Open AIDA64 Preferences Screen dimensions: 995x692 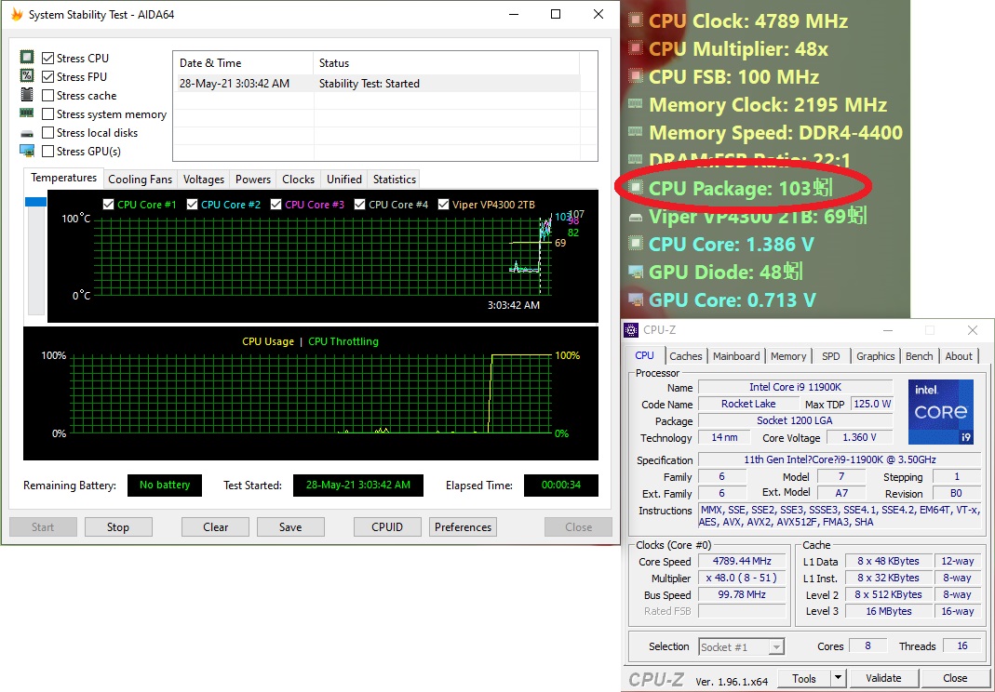(464, 527)
